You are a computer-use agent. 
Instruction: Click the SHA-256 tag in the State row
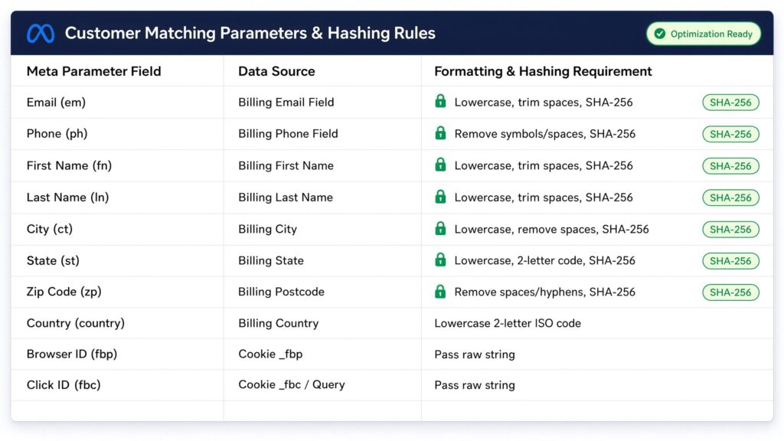click(x=730, y=261)
